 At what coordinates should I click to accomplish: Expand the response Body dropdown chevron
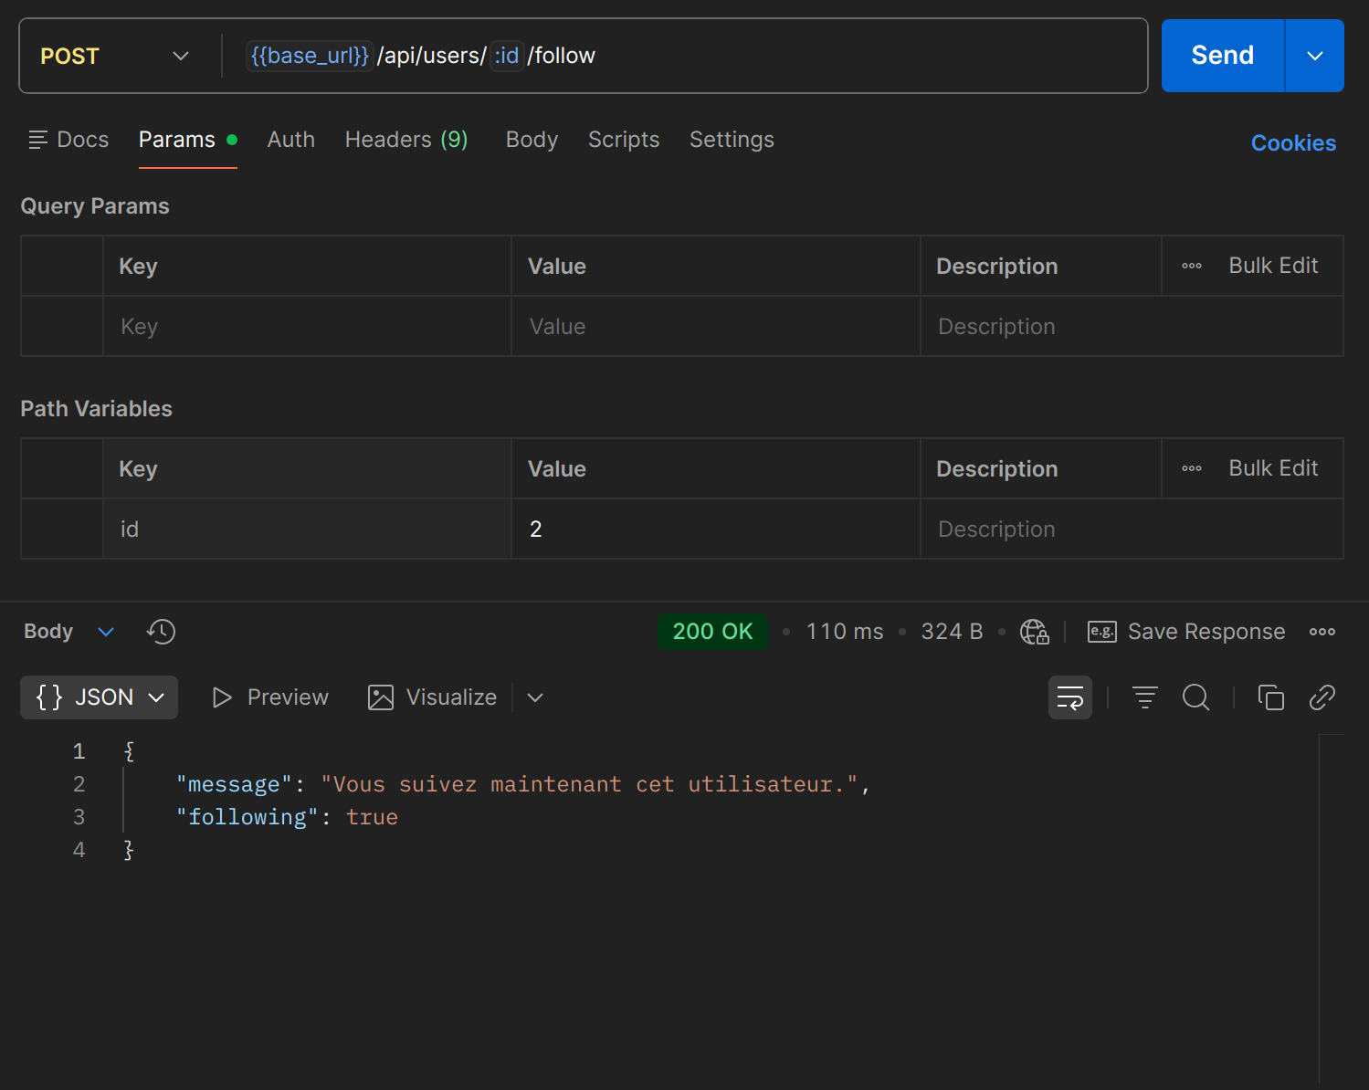coord(106,632)
